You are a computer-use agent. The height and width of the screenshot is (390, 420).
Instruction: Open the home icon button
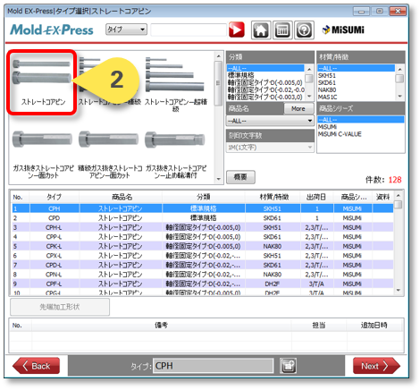261,30
